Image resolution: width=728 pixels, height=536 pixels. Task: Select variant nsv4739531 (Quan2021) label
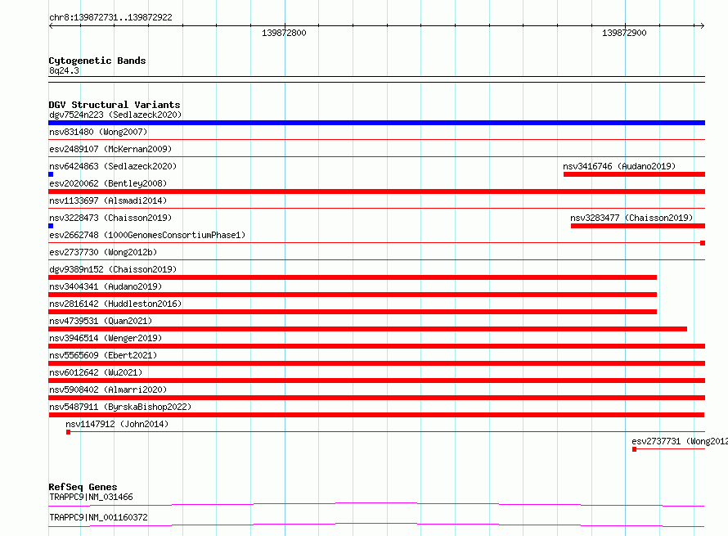tap(101, 321)
